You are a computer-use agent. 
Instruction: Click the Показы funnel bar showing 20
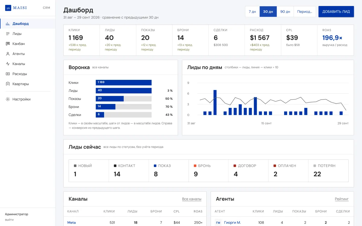tap(110, 99)
